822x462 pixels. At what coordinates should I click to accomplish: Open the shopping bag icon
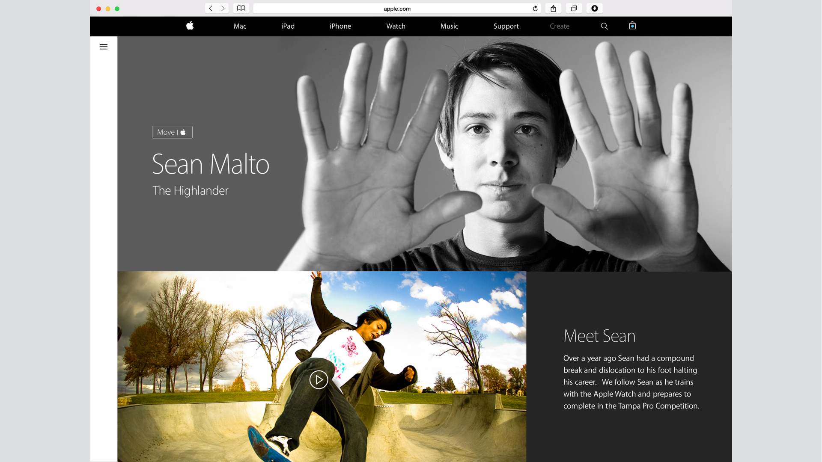(x=632, y=26)
